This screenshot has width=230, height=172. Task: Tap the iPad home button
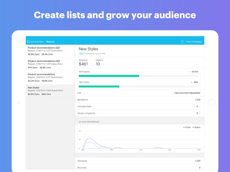211,103
